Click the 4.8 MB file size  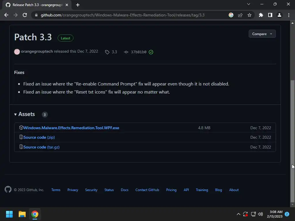tap(204, 128)
